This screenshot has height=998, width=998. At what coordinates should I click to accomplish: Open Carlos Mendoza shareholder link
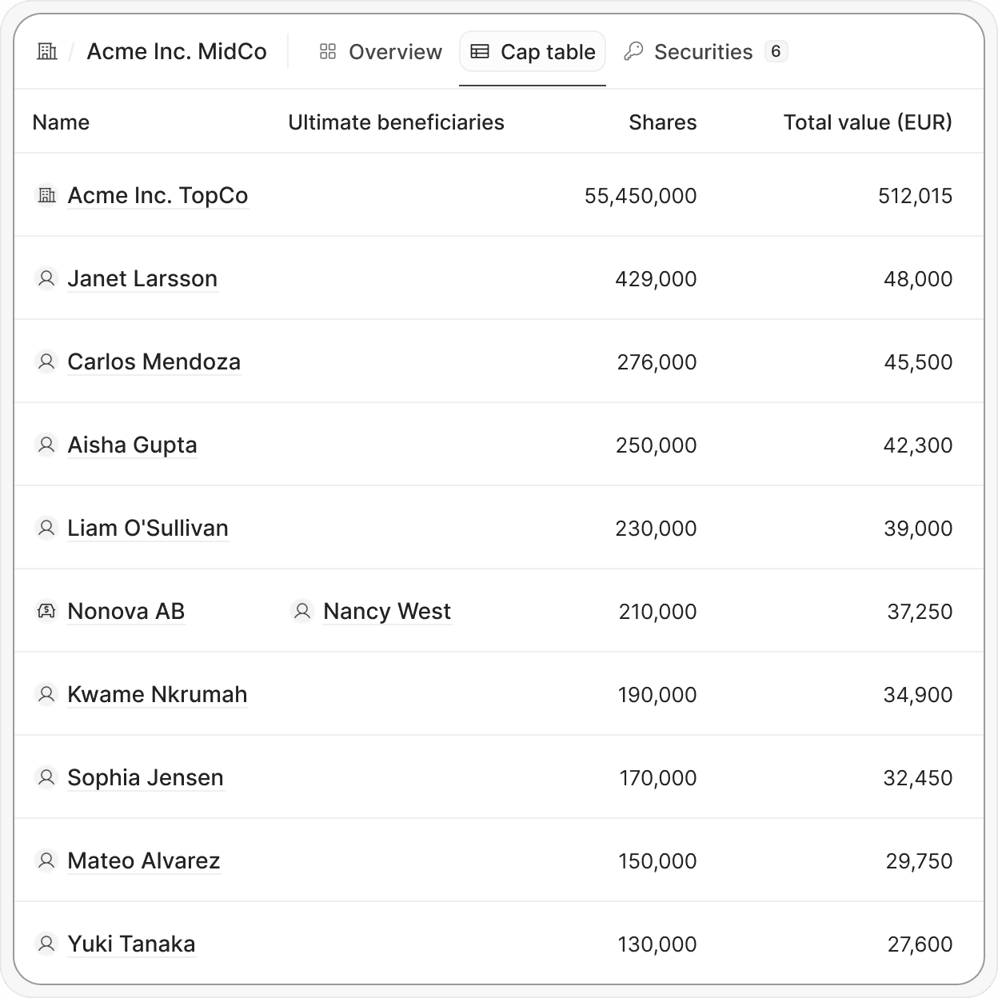pos(154,362)
